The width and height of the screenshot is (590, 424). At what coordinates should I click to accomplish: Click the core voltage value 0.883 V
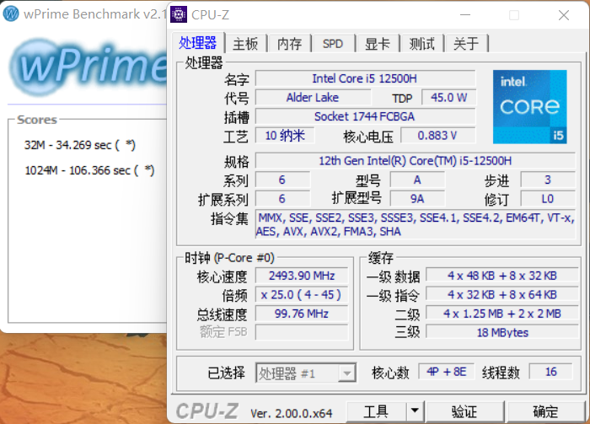(437, 136)
